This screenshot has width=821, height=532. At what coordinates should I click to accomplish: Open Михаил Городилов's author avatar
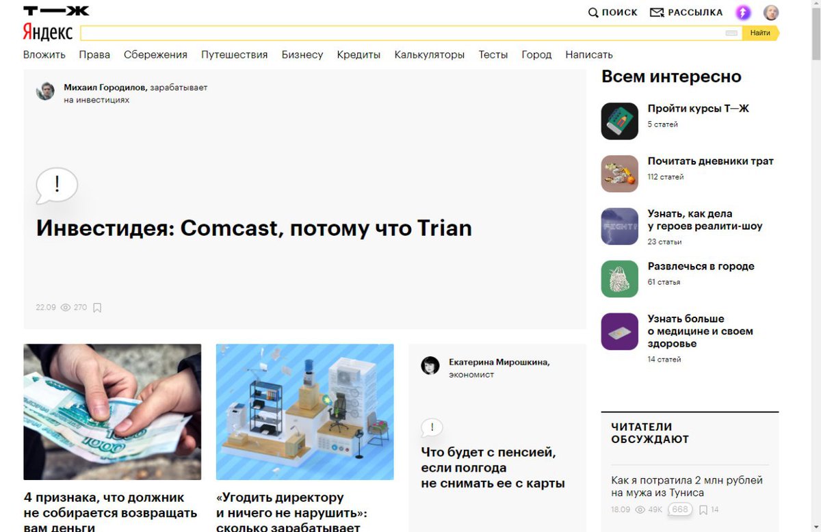pos(45,91)
